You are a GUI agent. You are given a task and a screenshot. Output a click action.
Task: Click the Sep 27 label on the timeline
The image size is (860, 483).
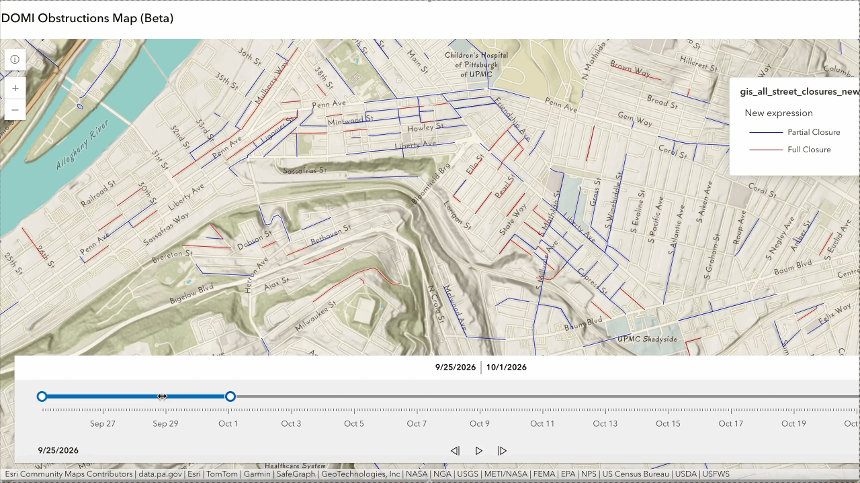click(103, 423)
